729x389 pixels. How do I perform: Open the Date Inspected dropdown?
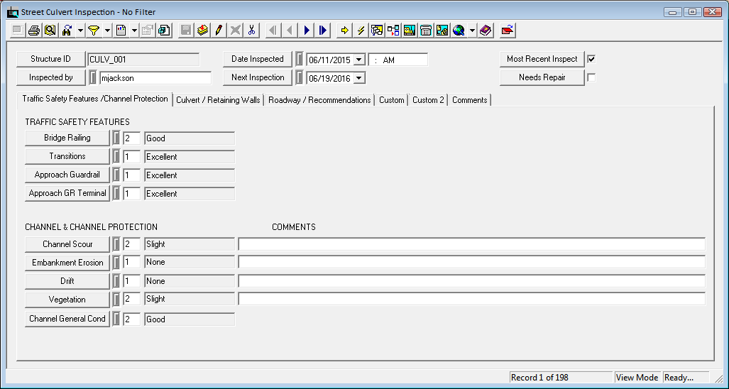(x=358, y=60)
